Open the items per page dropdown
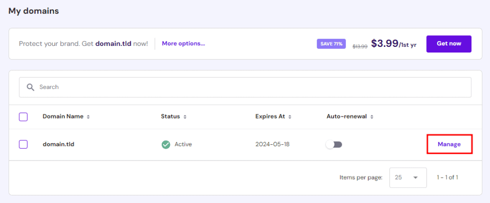This screenshot has width=490, height=203. click(x=408, y=177)
